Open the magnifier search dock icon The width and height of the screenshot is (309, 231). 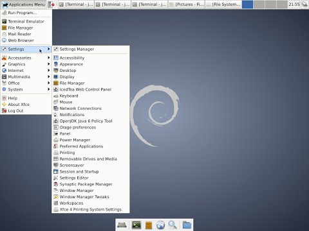[173, 225]
